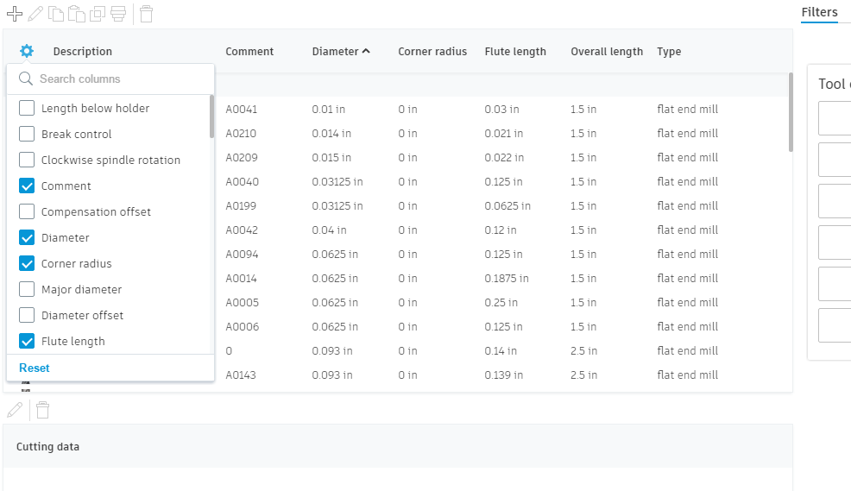This screenshot has width=851, height=491.
Task: Click the Search columns input field
Action: point(121,79)
